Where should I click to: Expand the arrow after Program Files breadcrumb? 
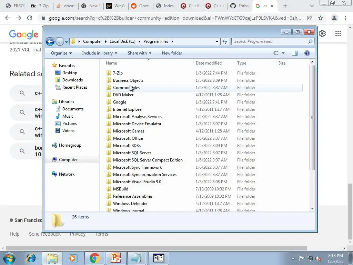(172, 41)
